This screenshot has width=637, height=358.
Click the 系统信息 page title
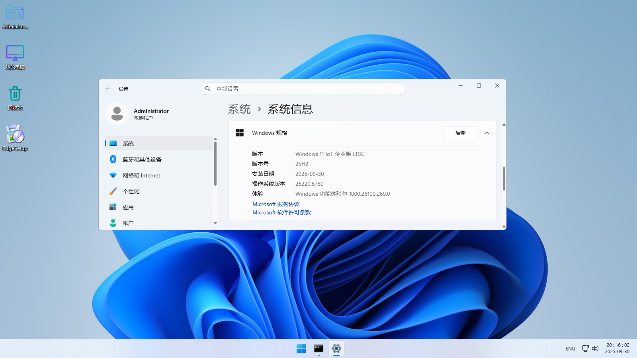pos(290,109)
